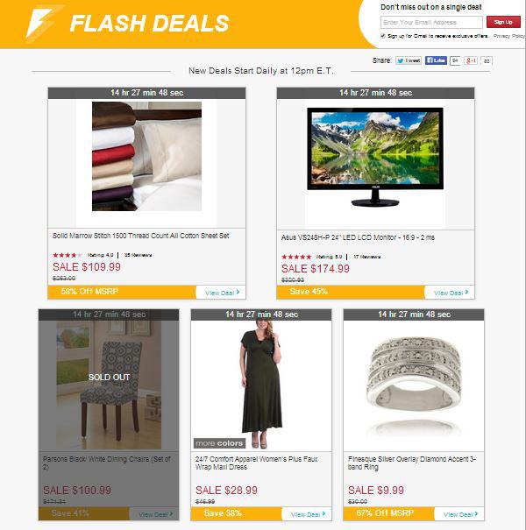Focus the Enter Your Email Address field

pyautogui.click(x=431, y=22)
